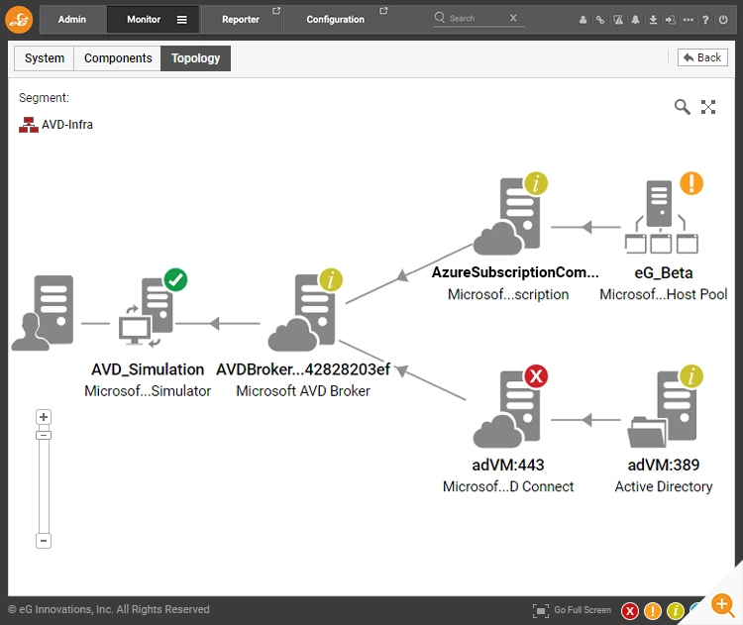
Task: Open the alarm warning triangle icon
Action: coord(618,20)
